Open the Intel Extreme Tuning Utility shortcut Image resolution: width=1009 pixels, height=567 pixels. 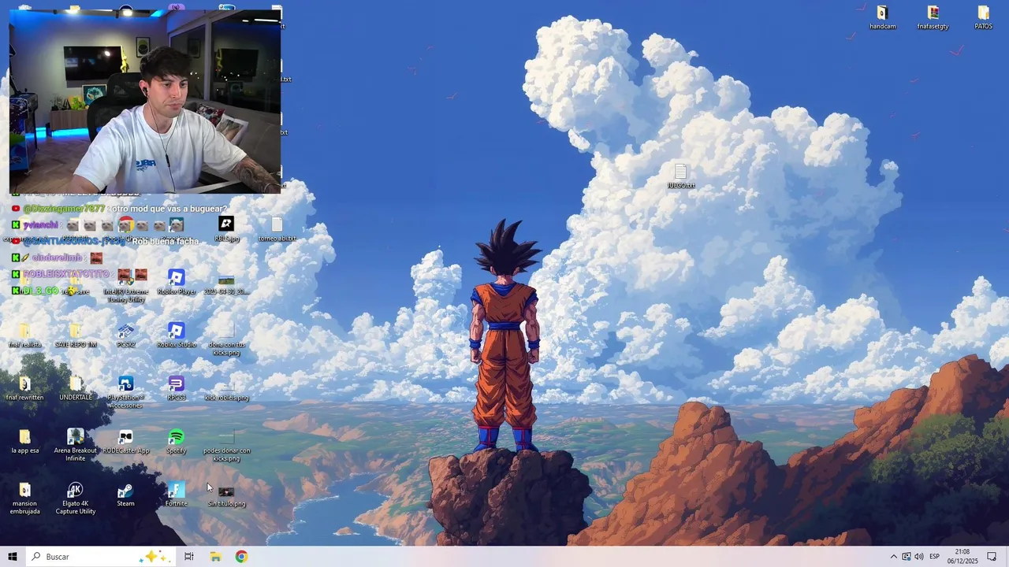click(x=125, y=288)
